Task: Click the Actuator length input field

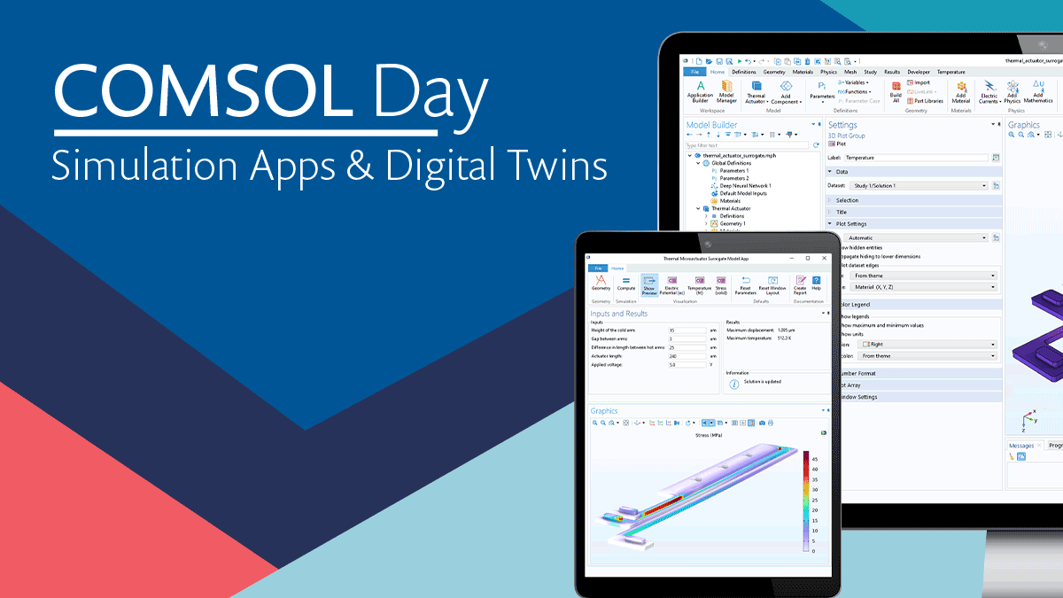Action: [687, 356]
